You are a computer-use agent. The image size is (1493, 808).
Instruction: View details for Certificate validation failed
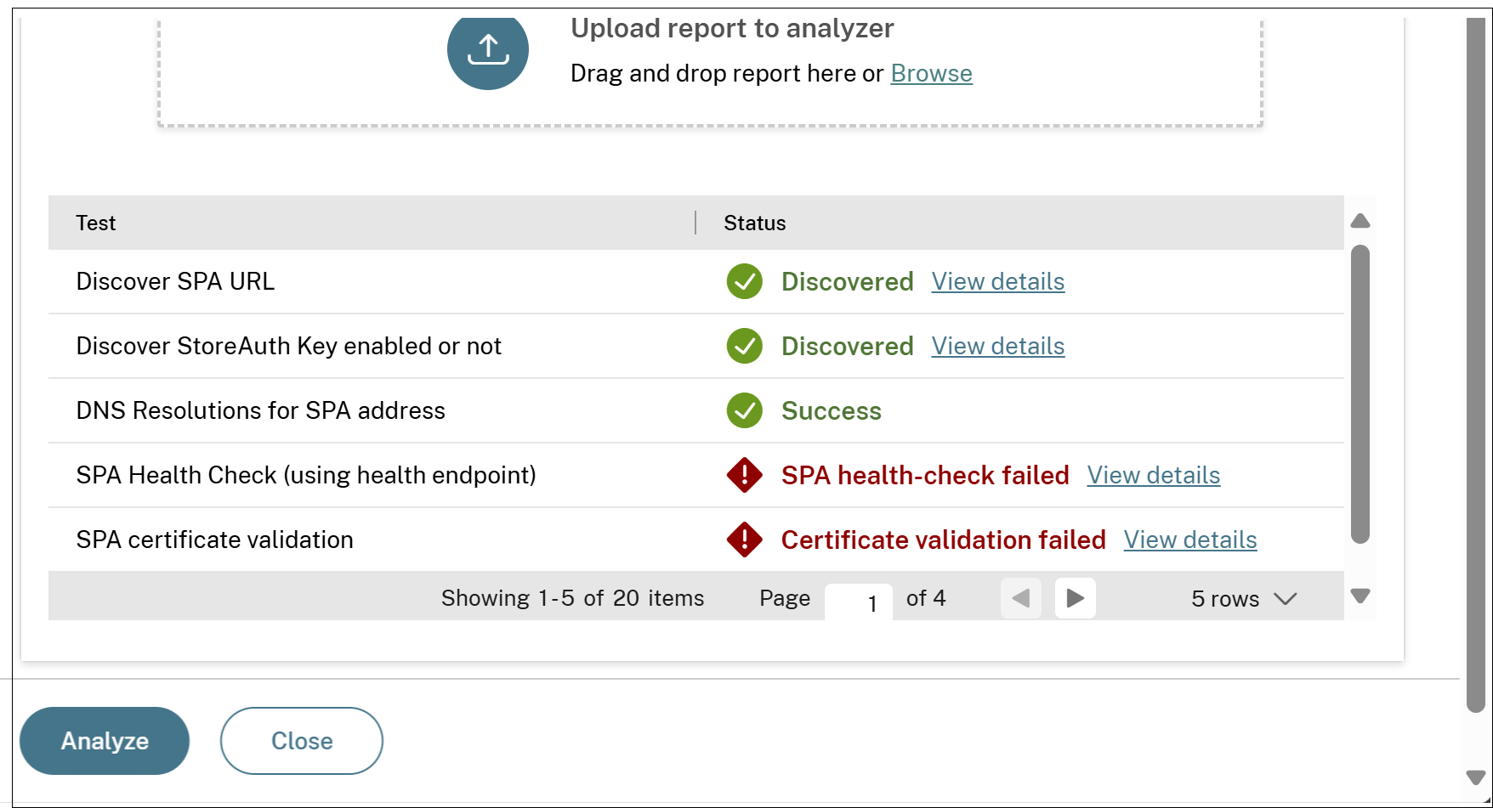click(1190, 540)
